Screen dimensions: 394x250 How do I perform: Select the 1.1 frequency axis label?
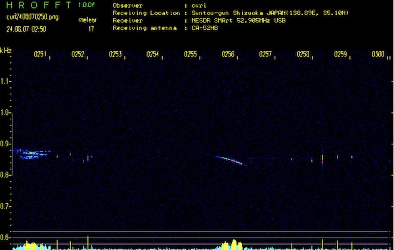[x=5, y=82]
